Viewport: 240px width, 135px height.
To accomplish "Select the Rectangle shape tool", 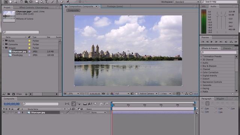I will (37, 1).
